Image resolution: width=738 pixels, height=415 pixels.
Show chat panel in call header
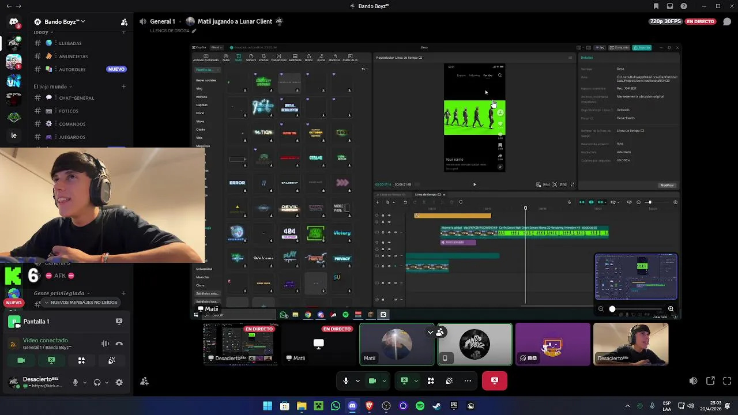pyautogui.click(x=727, y=22)
